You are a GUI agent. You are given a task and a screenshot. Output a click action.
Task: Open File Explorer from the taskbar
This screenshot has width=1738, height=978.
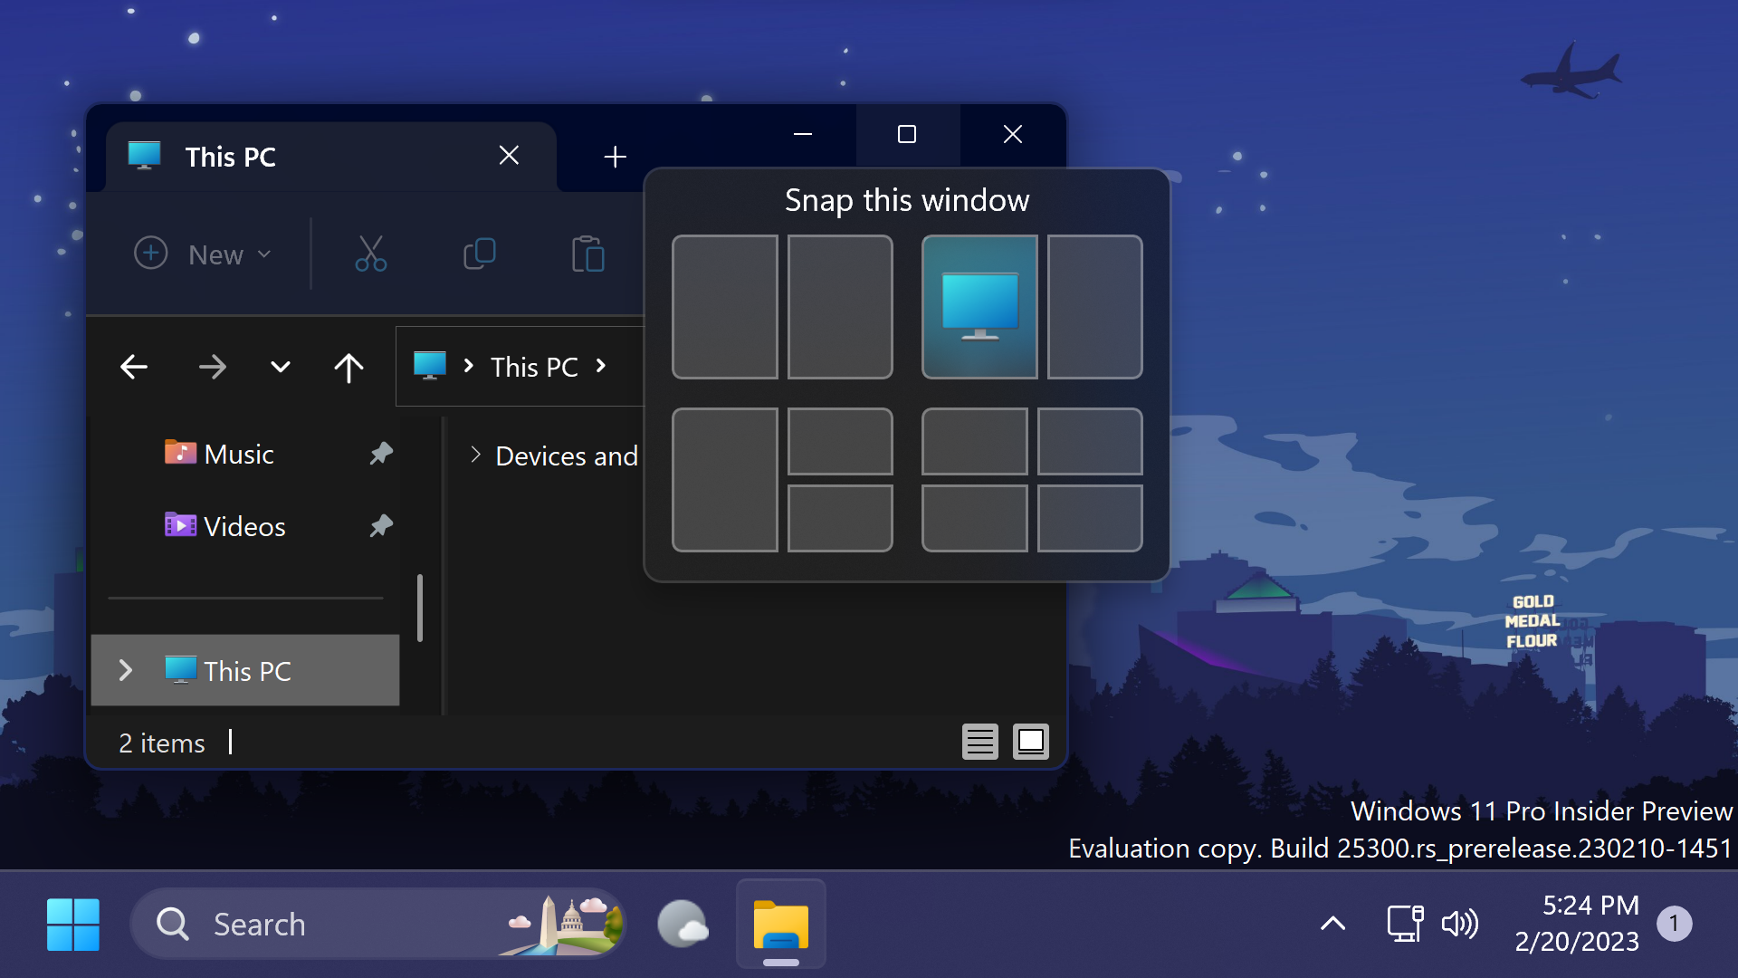pos(780,924)
